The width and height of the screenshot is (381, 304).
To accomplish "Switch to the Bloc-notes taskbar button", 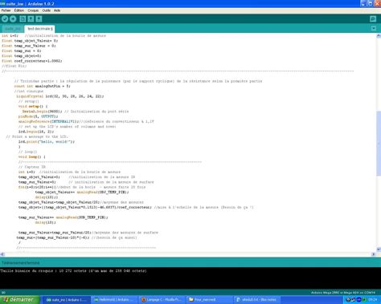I will pyautogui.click(x=258, y=300).
